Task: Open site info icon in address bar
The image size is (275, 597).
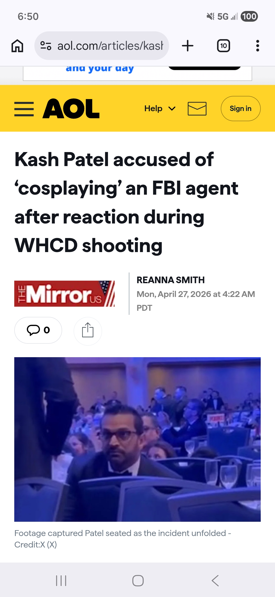Action: 46,46
